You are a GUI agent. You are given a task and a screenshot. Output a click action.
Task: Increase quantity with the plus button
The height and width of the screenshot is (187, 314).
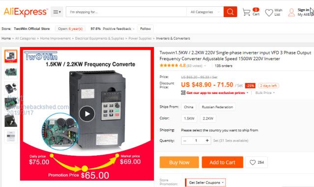point(207,140)
